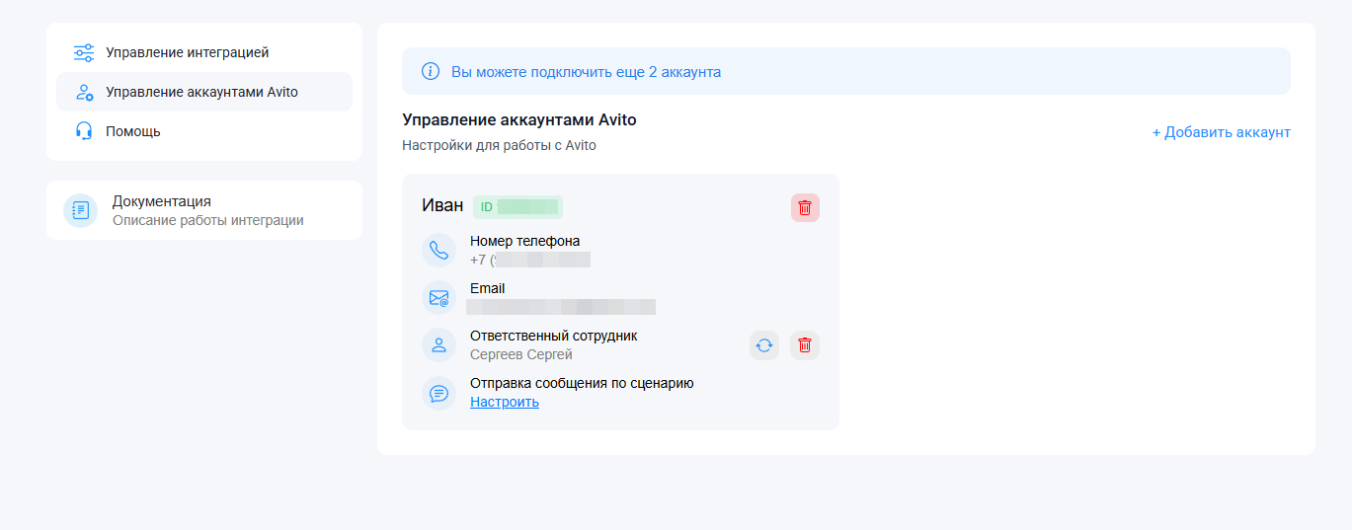Screen dimensions: 1352x530
Task: Click the email envelope icon
Action: pyautogui.click(x=438, y=297)
